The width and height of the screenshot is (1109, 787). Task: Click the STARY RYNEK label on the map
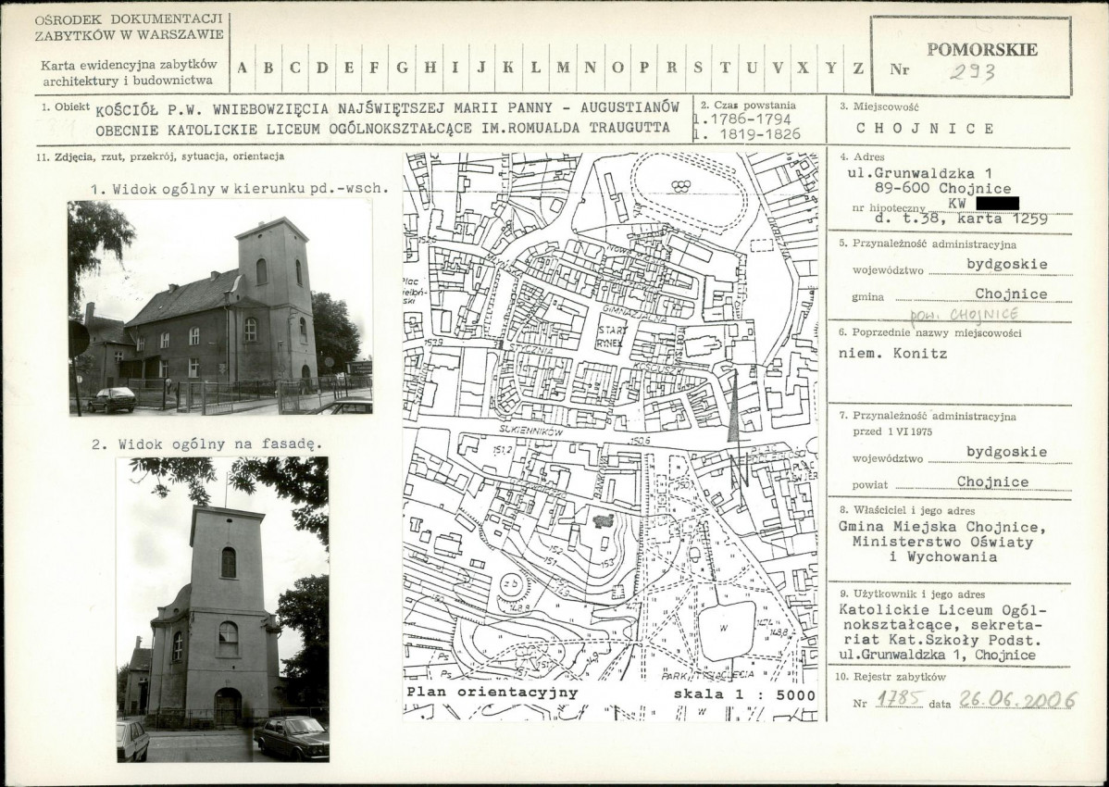coord(613,333)
